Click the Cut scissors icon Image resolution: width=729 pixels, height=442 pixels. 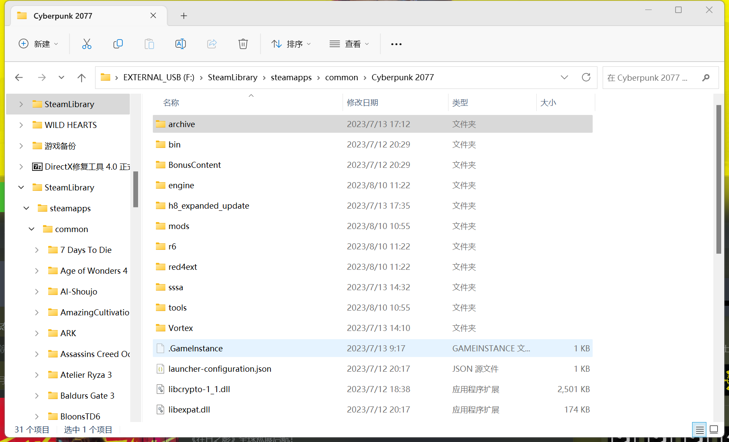pyautogui.click(x=87, y=44)
